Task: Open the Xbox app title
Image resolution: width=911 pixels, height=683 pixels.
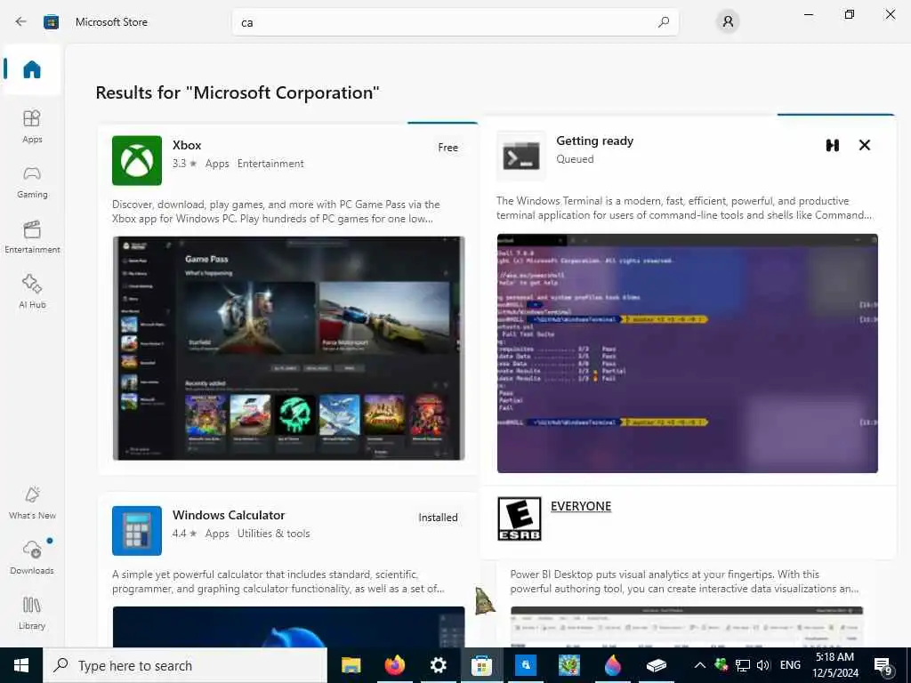Action: click(x=187, y=145)
